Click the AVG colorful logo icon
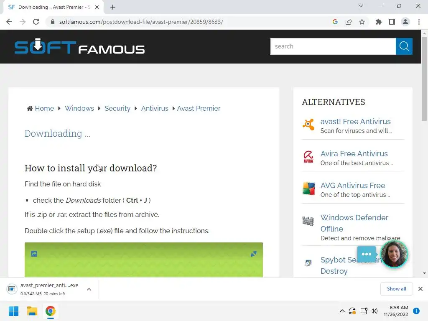The width and height of the screenshot is (428, 321). (308, 189)
